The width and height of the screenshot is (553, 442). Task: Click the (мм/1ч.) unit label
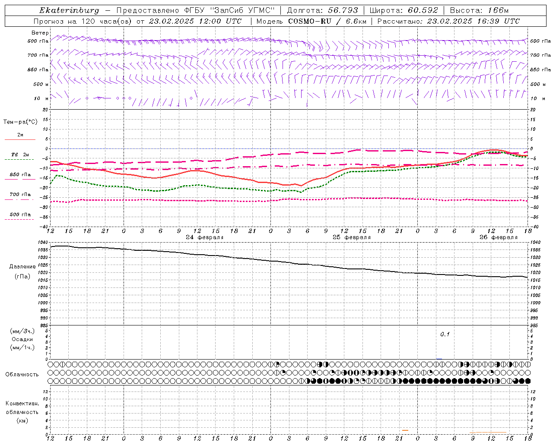(22, 347)
